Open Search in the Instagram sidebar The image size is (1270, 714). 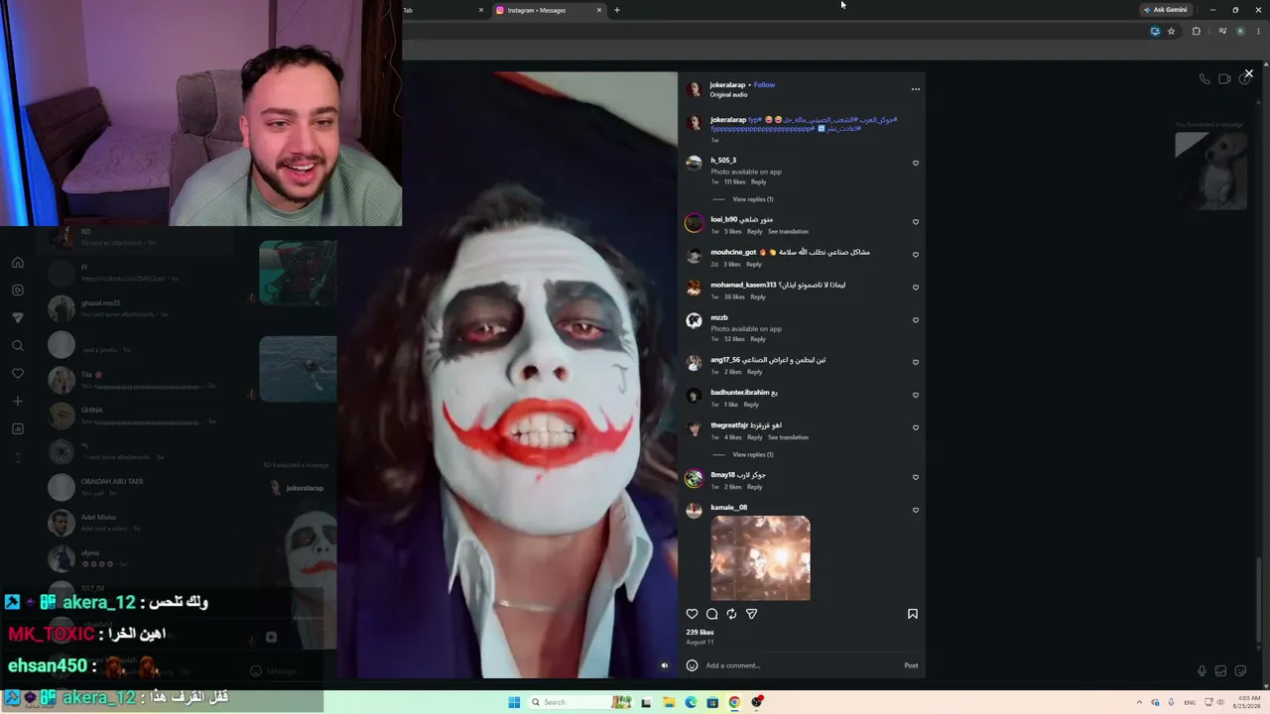click(x=18, y=346)
